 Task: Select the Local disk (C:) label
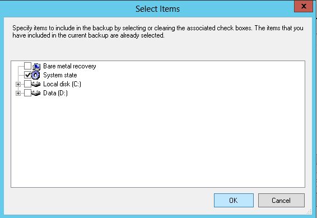(62, 84)
